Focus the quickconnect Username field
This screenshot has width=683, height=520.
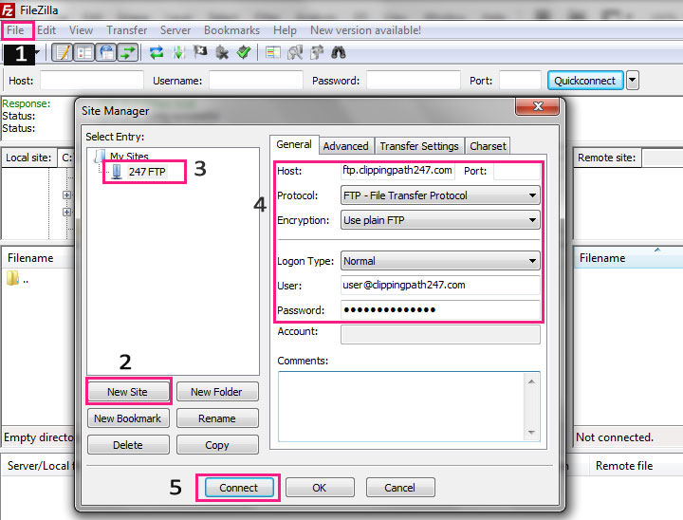click(256, 81)
